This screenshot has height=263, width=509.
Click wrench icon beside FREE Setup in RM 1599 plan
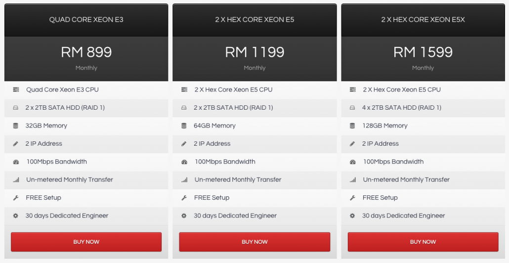[353, 198]
